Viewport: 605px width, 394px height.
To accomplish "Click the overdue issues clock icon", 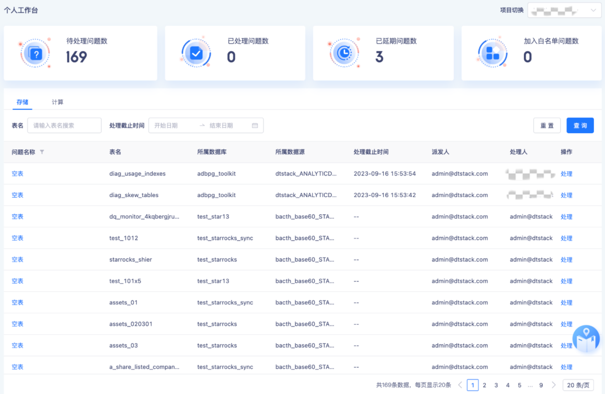I will (344, 53).
